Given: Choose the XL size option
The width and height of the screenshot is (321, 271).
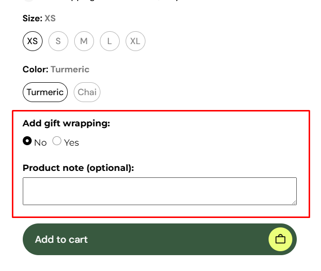Looking at the screenshot, I should pos(136,41).
